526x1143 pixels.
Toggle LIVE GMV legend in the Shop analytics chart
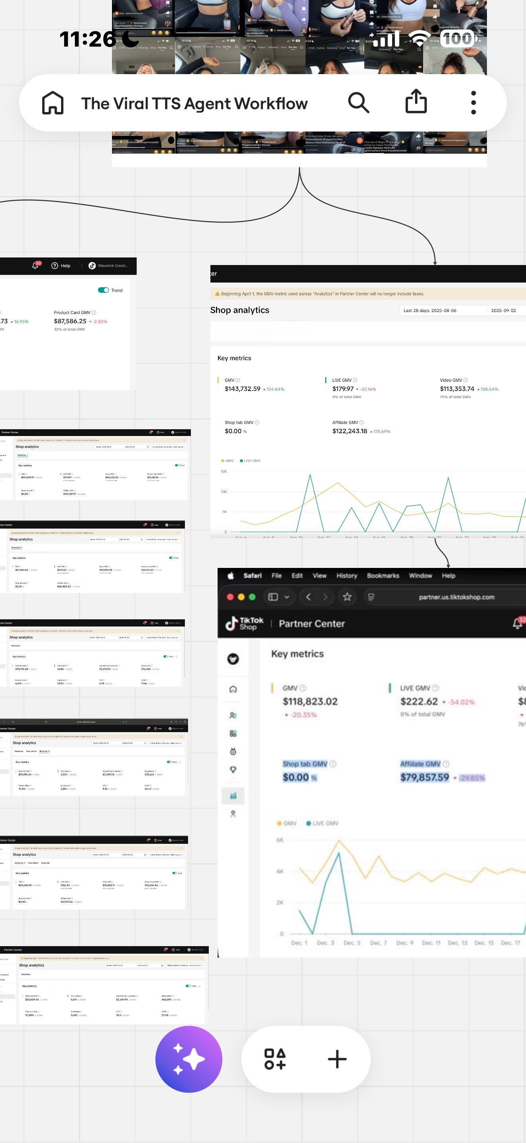(x=250, y=461)
